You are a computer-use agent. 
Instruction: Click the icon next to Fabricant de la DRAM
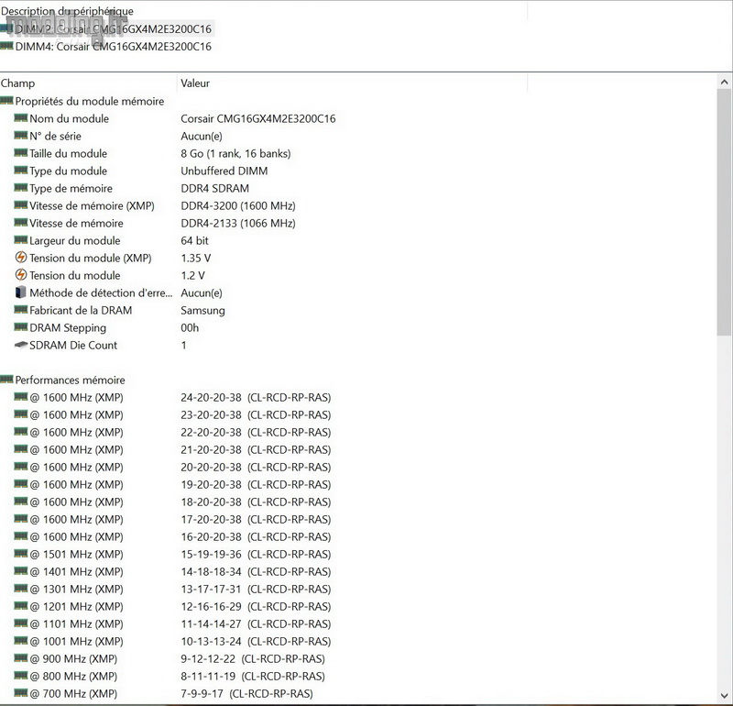(20, 309)
